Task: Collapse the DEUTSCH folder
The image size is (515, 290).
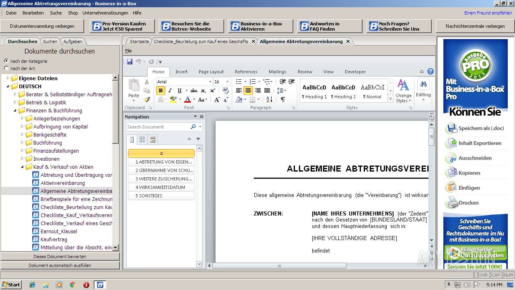Action: coord(7,86)
